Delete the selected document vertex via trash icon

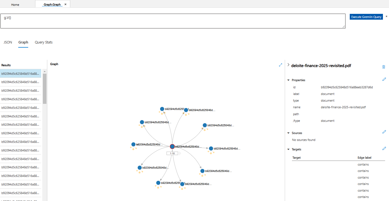[x=384, y=67]
